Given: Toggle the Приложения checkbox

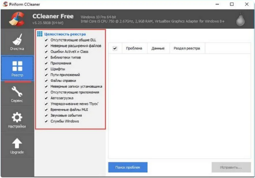Looking at the screenshot, I should point(46,63).
